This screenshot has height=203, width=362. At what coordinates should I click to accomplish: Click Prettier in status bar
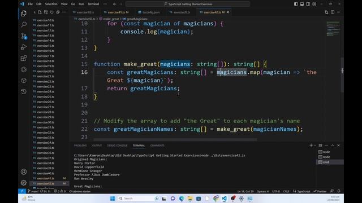pyautogui.click(x=320, y=191)
